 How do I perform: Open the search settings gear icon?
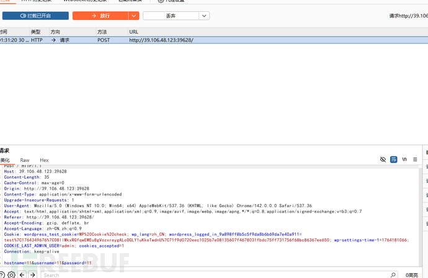pos(11,274)
